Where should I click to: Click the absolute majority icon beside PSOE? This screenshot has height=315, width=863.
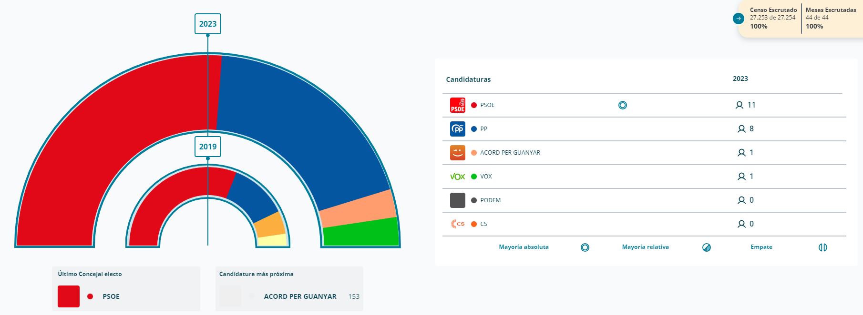(x=622, y=105)
